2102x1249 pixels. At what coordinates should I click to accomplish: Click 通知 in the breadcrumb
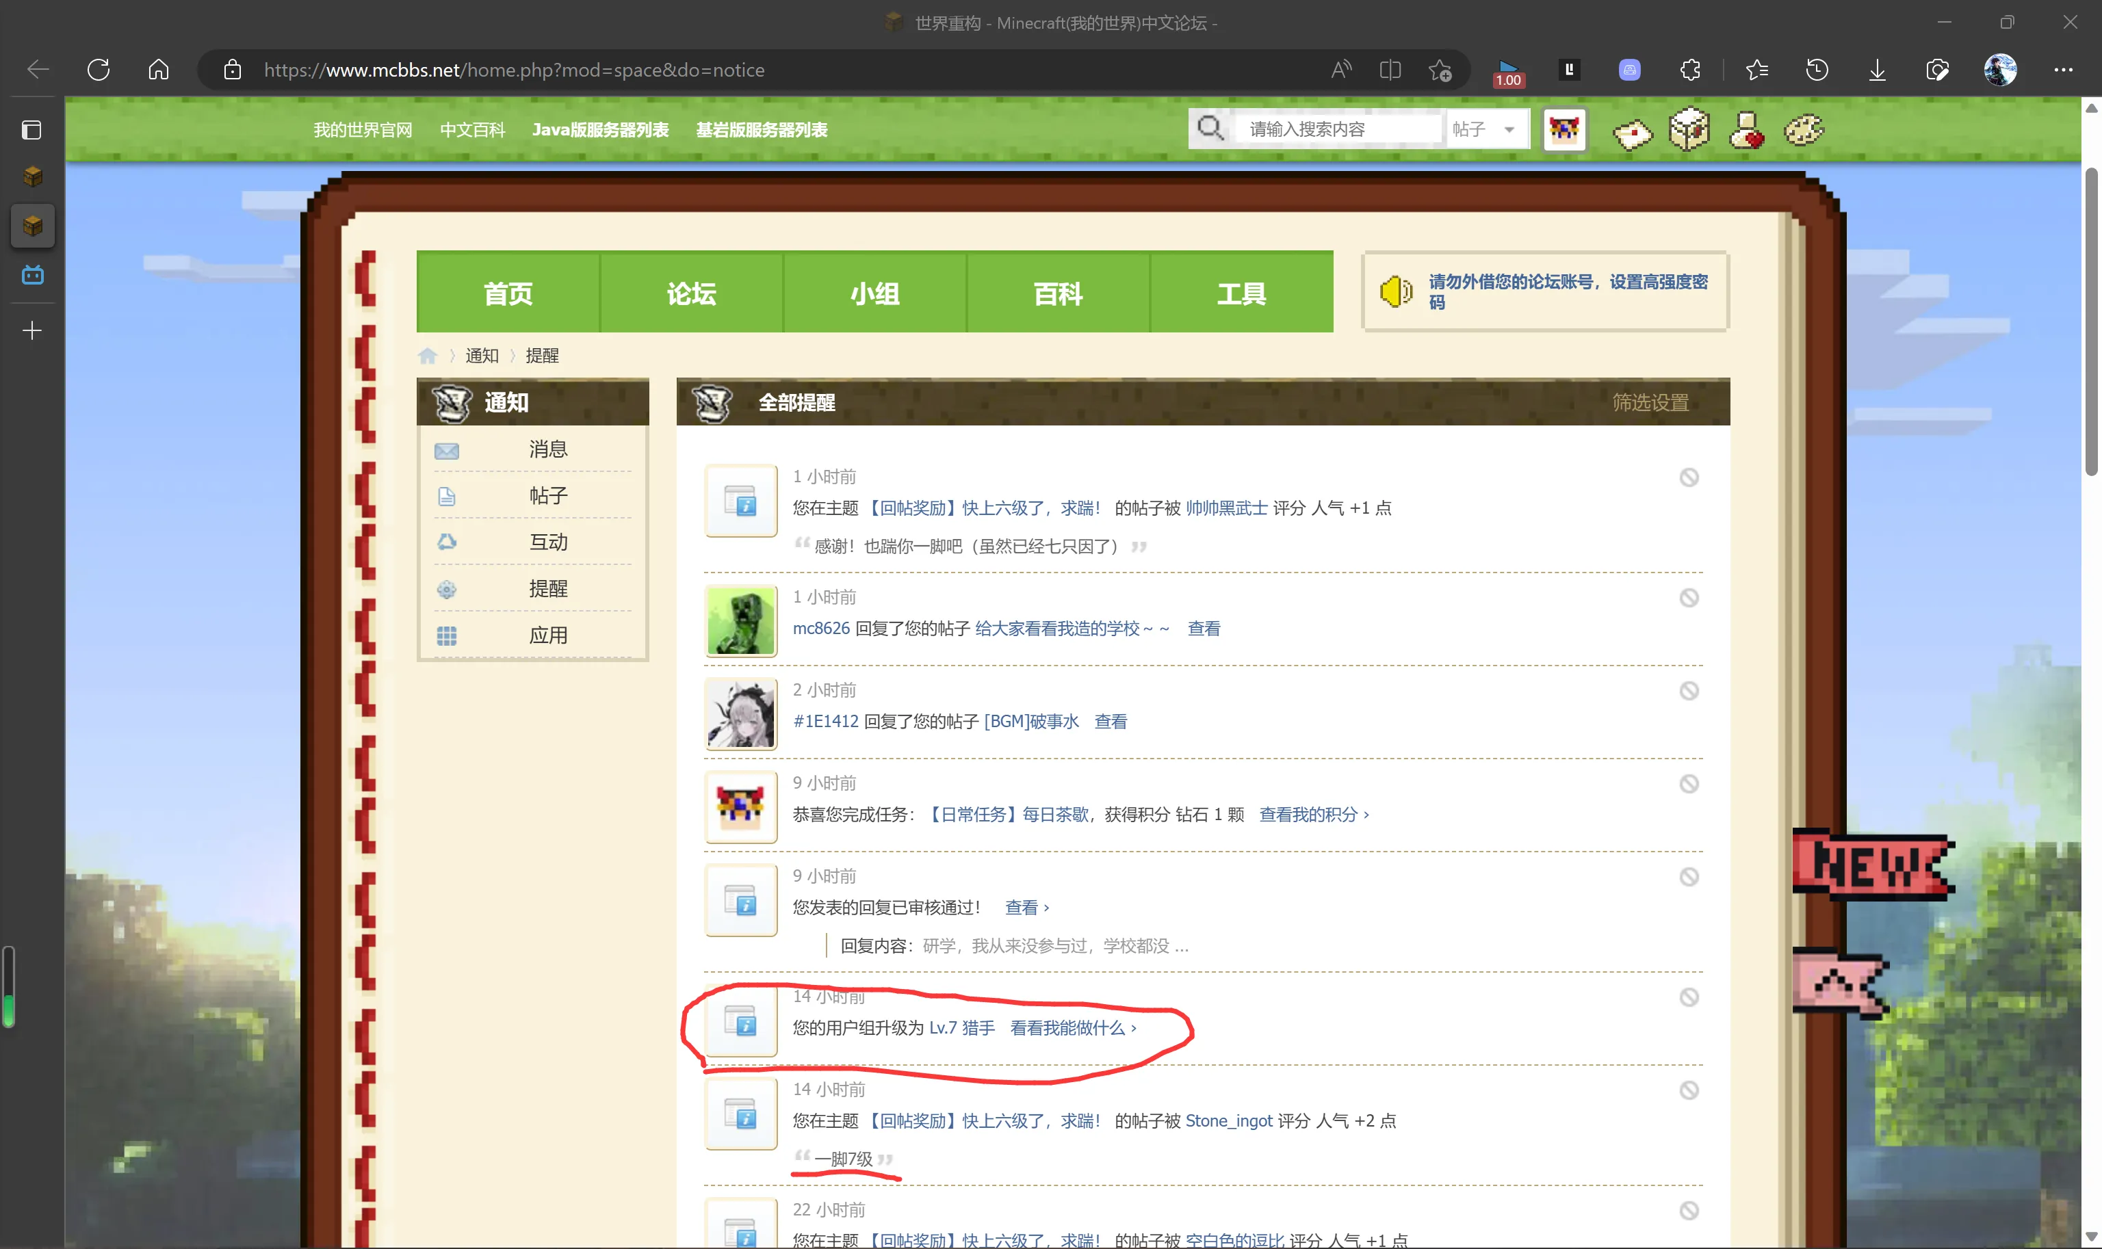click(x=482, y=356)
